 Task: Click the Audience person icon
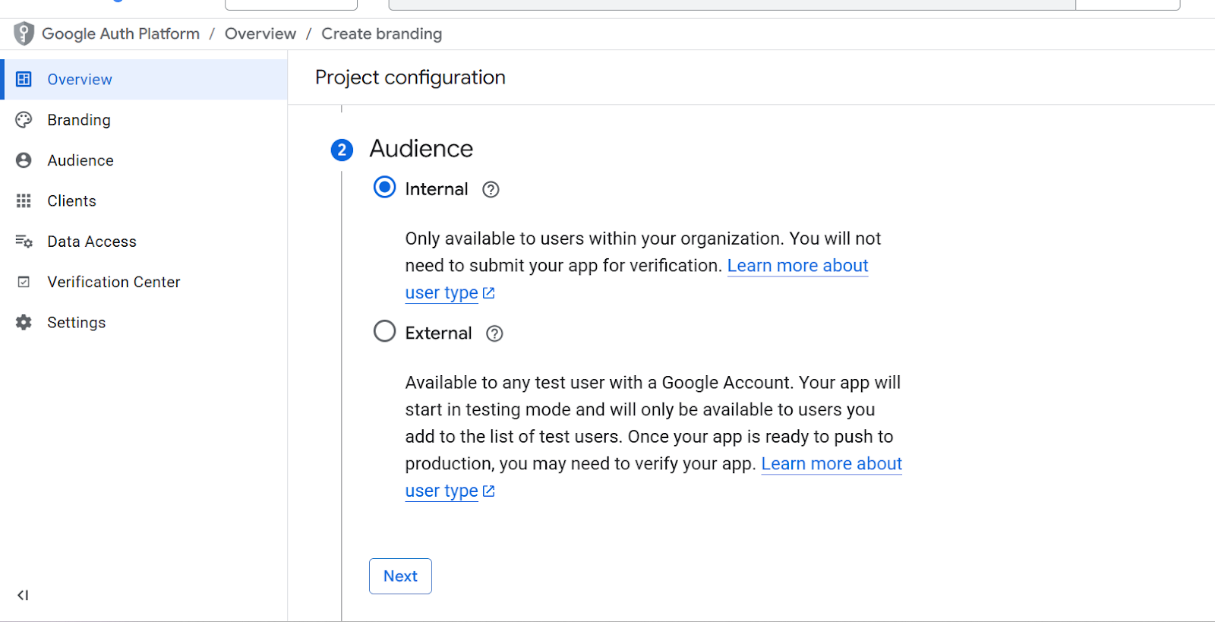click(x=24, y=160)
